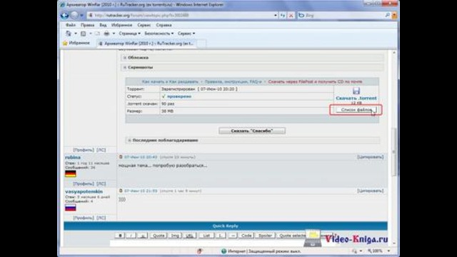The width and height of the screenshot is (457, 257).
Task: Click the floppy disk download icon
Action: click(356, 91)
